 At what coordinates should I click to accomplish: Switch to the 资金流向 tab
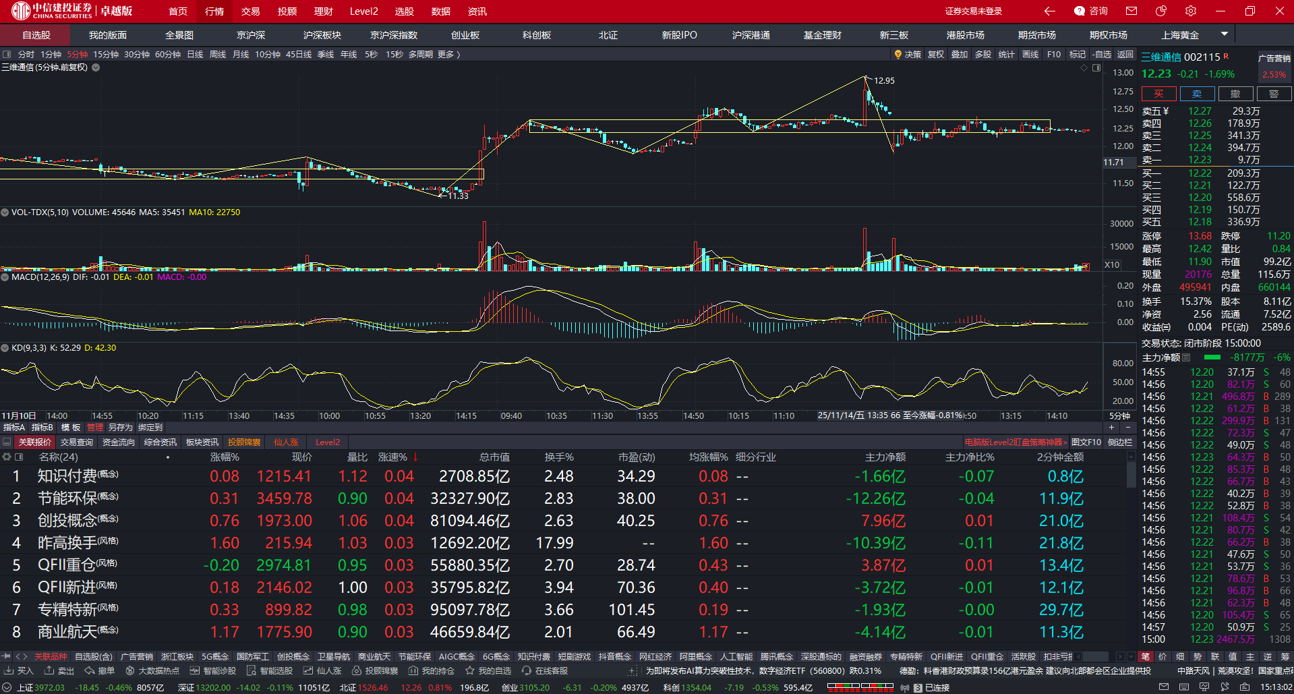click(x=119, y=442)
